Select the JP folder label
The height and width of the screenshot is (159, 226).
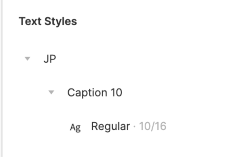(x=50, y=59)
